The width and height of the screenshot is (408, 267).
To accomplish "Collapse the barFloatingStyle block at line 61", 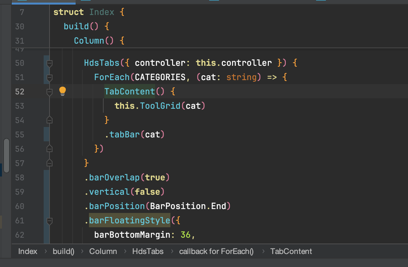I will tap(50, 221).
